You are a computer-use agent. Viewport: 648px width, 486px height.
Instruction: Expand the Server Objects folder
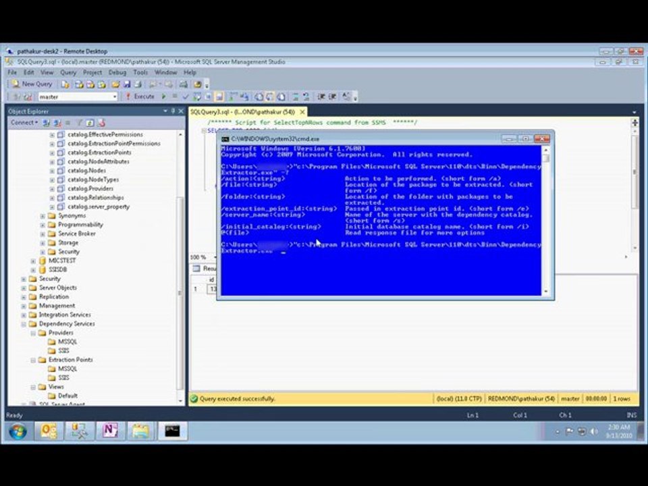tap(24, 288)
